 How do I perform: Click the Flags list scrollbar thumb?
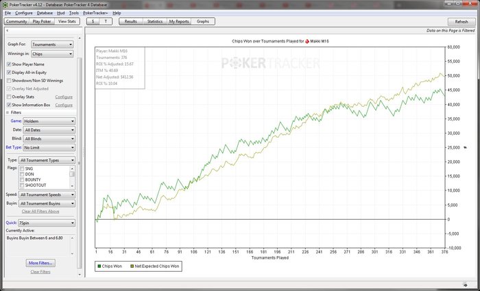[x=72, y=174]
